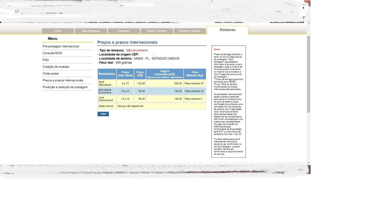Click the page vertical scrollbar thumb
Image resolution: width=371 pixels, height=208 pixels.
pos(308,74)
